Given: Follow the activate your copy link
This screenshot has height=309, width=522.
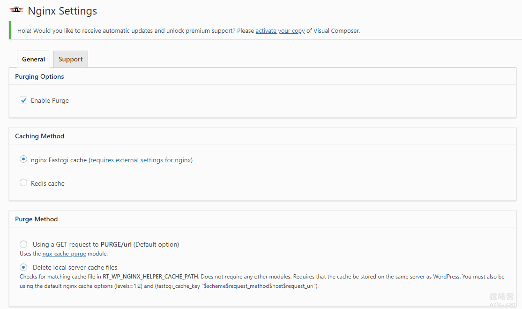Looking at the screenshot, I should 280,30.
